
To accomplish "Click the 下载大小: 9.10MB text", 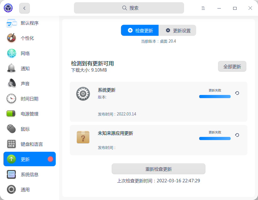I will (x=89, y=70).
